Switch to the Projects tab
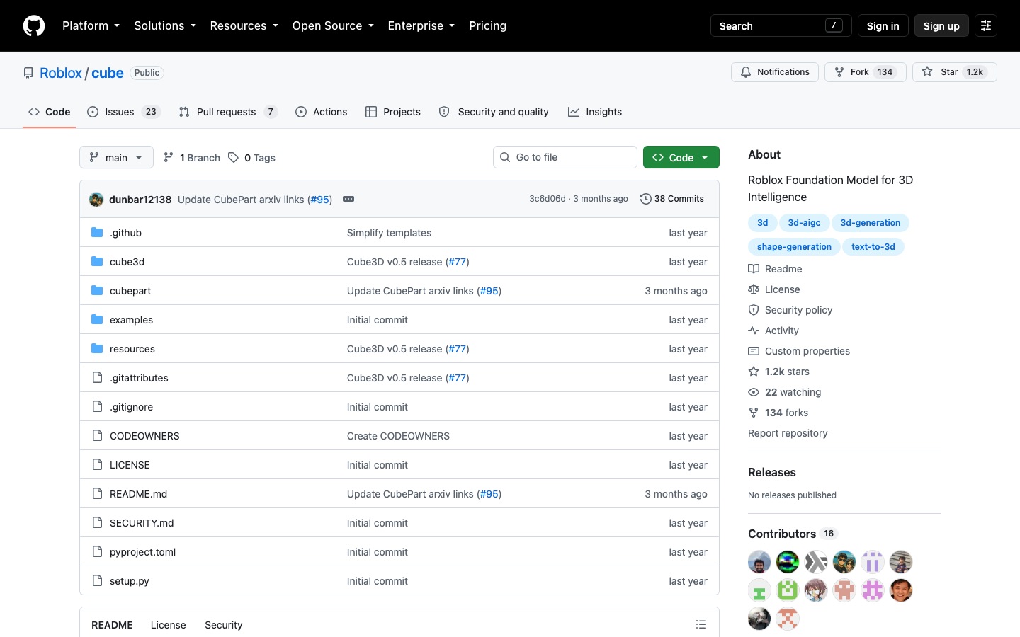The height and width of the screenshot is (637, 1020). click(393, 112)
